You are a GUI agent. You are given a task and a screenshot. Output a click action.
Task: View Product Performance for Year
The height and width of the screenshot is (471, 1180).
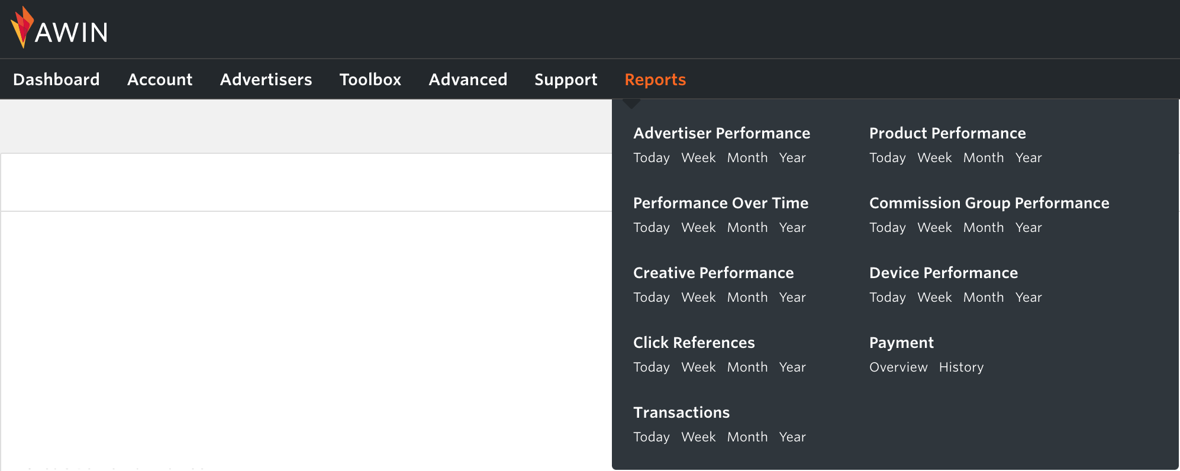click(1029, 158)
